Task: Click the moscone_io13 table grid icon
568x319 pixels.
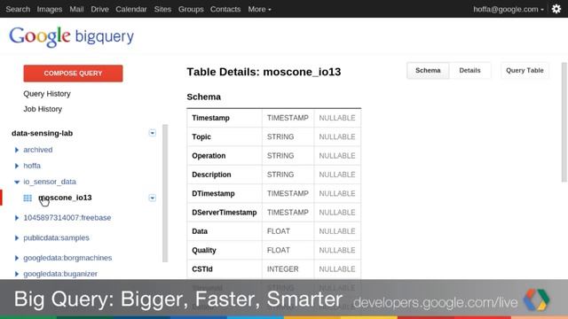Action: point(28,198)
